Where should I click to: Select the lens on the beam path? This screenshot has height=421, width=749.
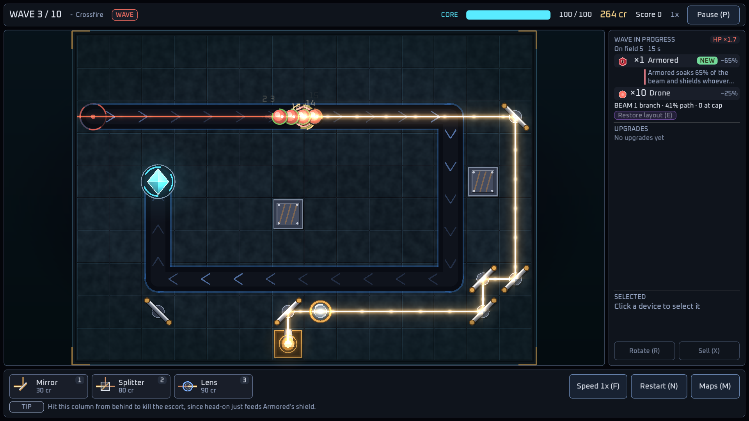320,311
